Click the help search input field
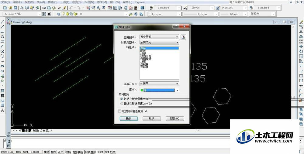 259,2
